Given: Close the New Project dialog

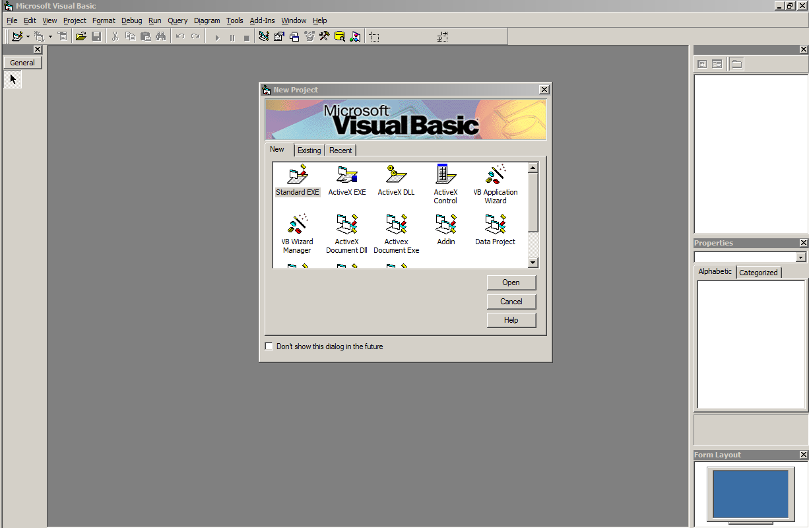Looking at the screenshot, I should 544,90.
